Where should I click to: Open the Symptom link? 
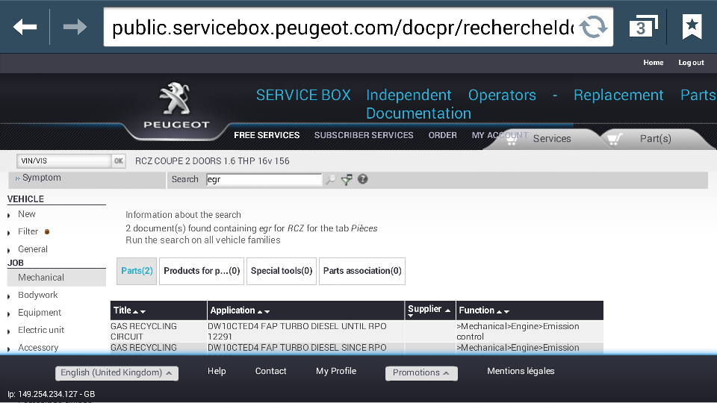point(41,178)
